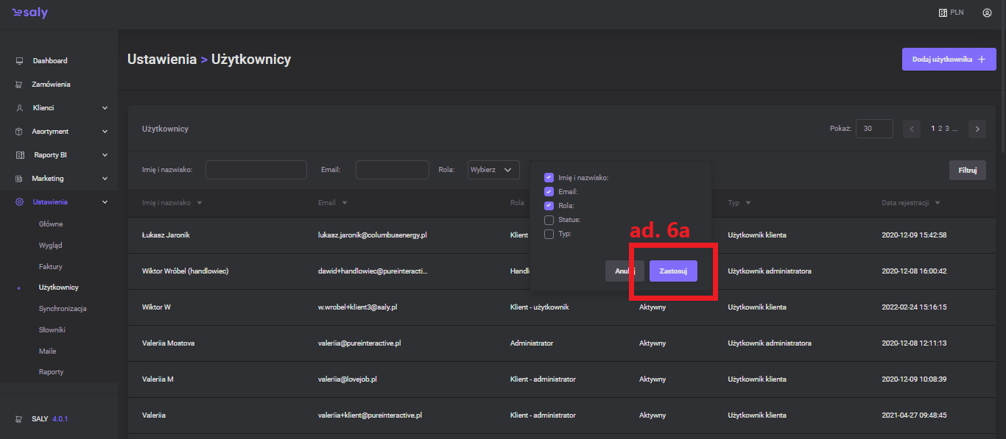Click the Email filter input field
Screen dimensions: 1006x439
[x=392, y=170]
